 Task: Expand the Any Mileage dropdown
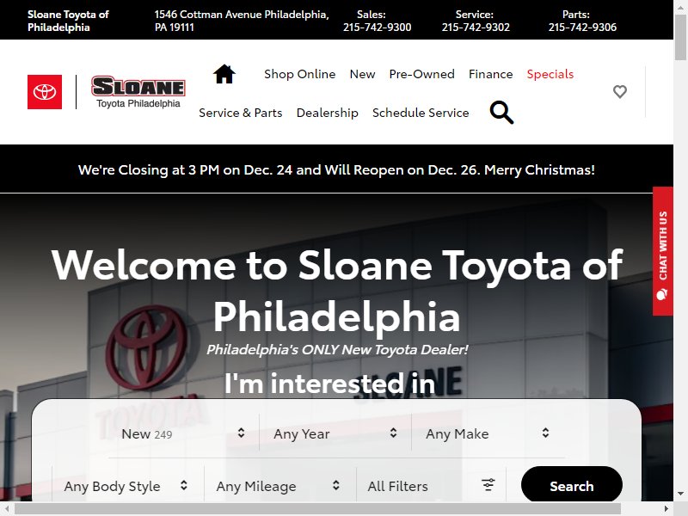coord(280,486)
